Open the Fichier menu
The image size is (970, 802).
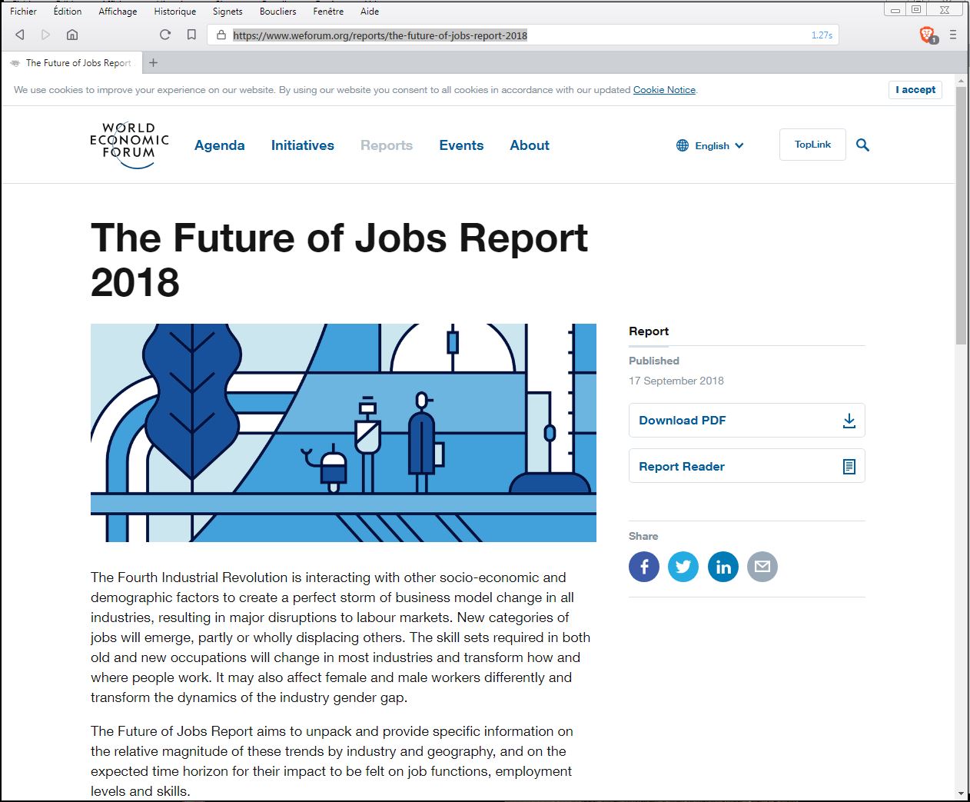point(23,12)
